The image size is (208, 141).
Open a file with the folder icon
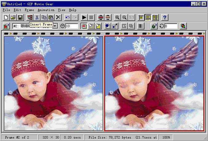coord(13,17)
